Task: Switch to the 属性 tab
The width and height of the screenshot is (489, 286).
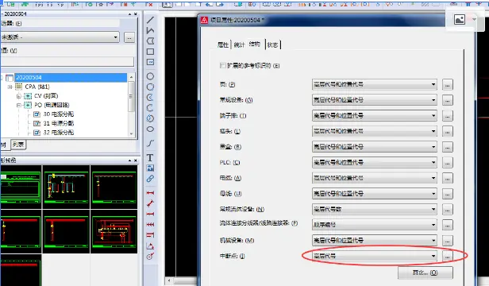Action: click(x=222, y=45)
